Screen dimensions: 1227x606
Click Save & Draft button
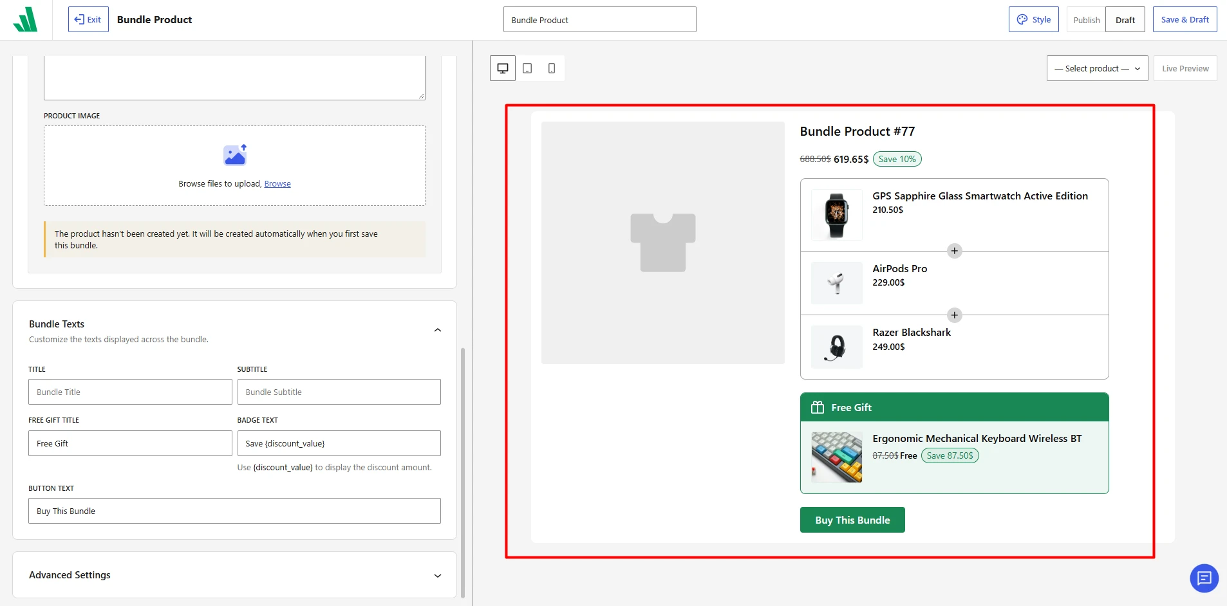(1185, 19)
